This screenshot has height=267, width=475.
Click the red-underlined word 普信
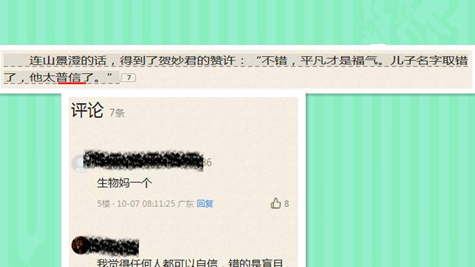pyautogui.click(x=69, y=77)
